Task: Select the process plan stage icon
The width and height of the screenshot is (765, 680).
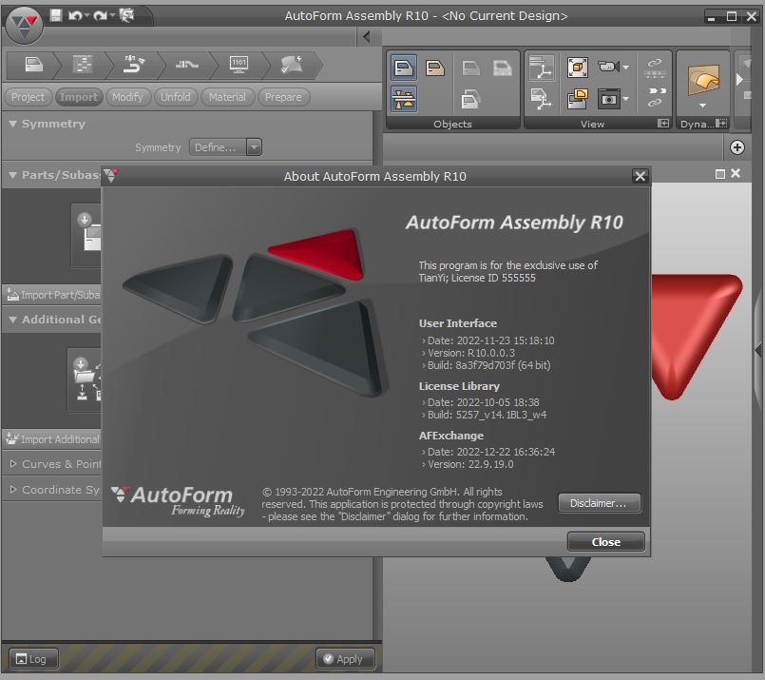Action: click(x=82, y=65)
